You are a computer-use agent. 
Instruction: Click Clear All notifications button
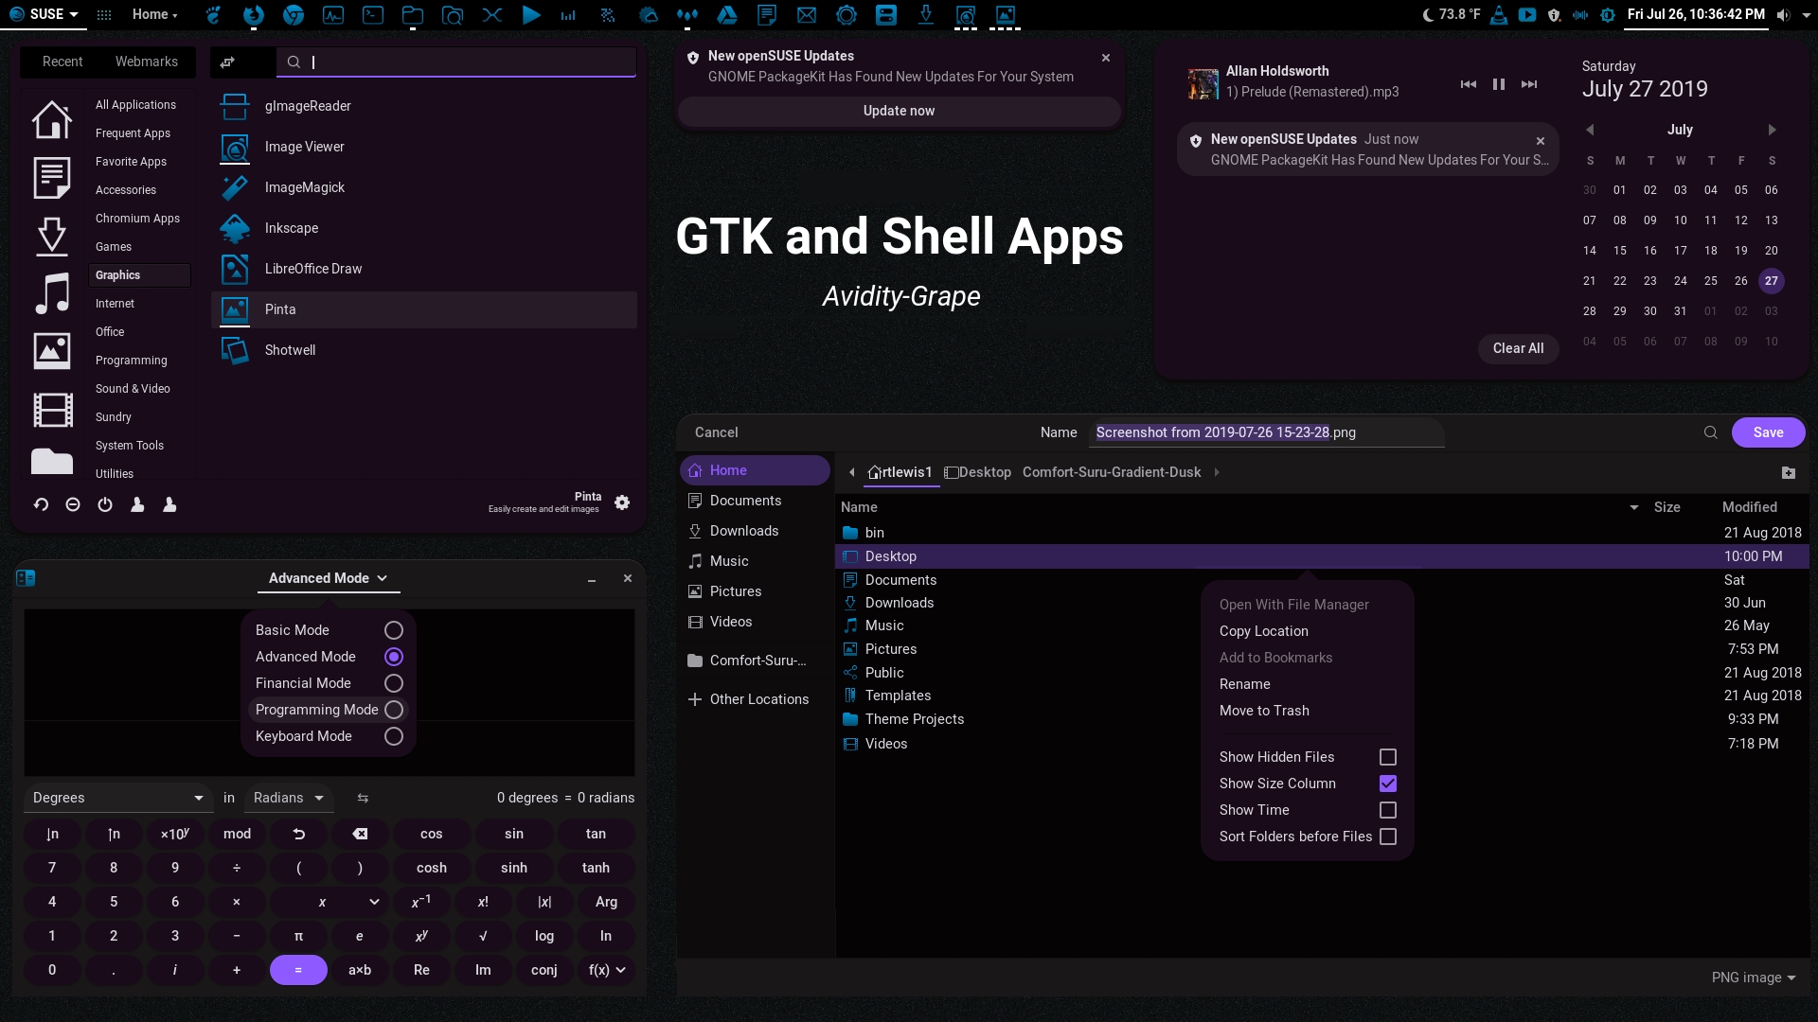[1519, 348]
